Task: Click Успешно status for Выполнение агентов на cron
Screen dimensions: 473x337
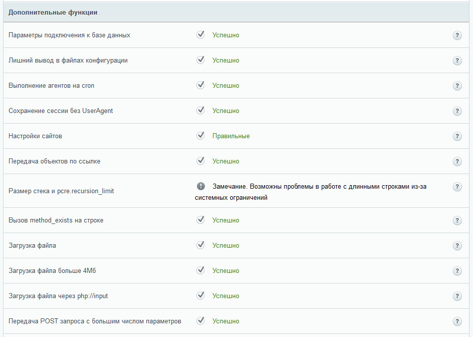Action: [x=226, y=86]
